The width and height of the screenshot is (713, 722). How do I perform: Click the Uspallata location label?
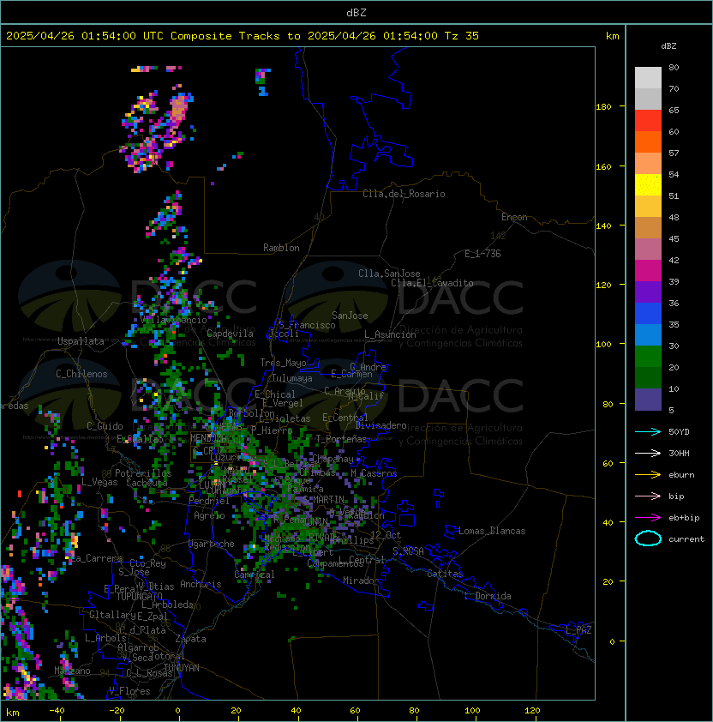coord(81,341)
